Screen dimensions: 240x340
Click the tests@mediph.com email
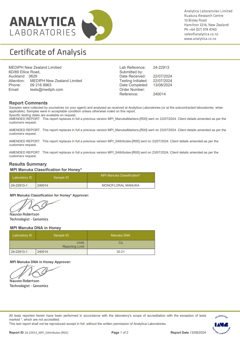tap(47, 90)
